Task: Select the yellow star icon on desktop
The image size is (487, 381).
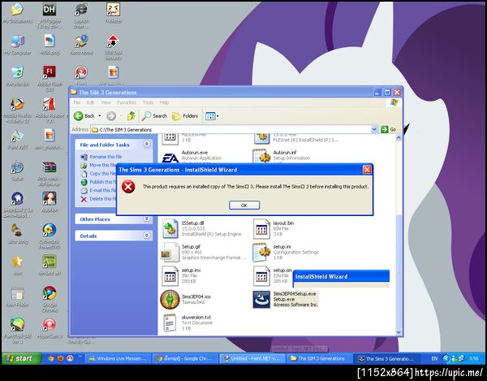Action: coord(17,266)
